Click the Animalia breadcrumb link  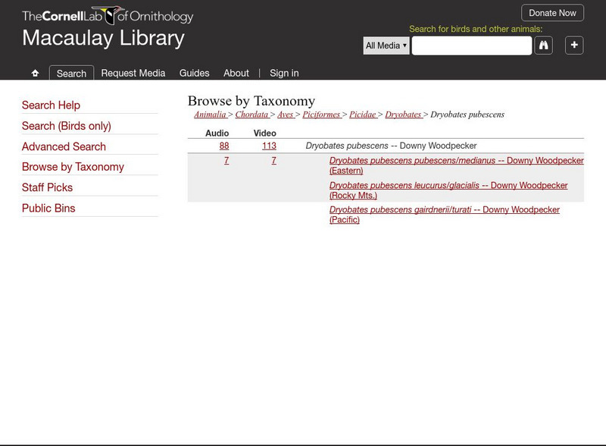coord(211,115)
